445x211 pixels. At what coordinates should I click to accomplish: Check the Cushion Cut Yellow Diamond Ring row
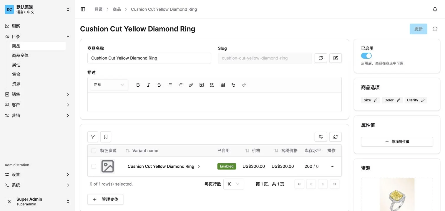(x=94, y=167)
